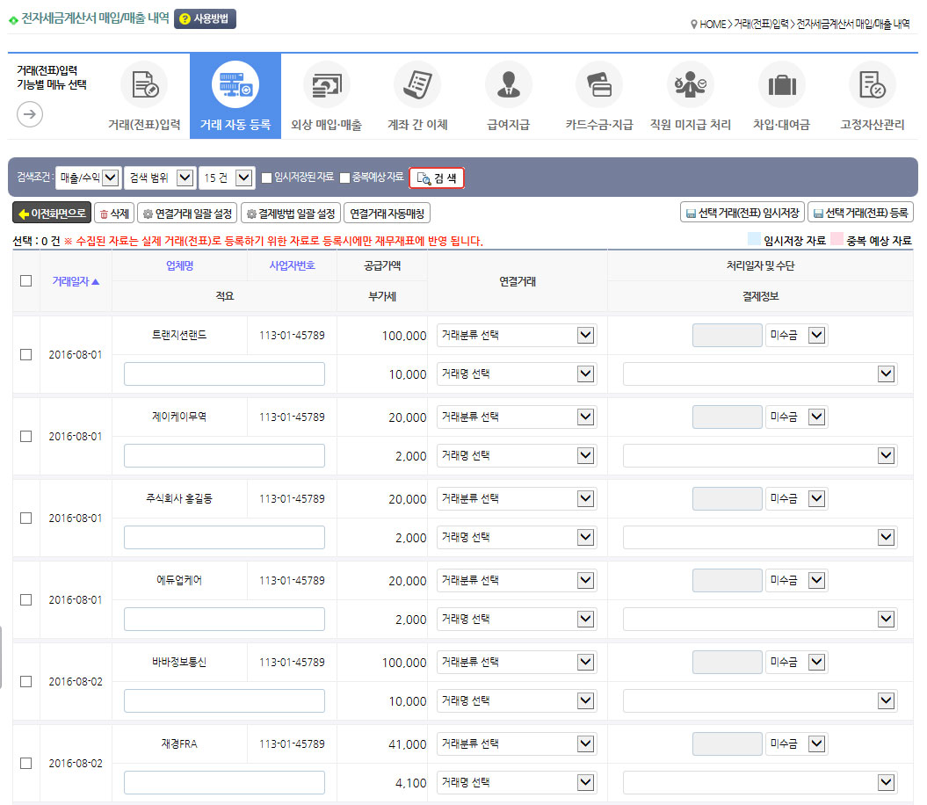The height and width of the screenshot is (805, 927).
Task: Check the 트랜지션랜드 row checkbox
Action: pos(26,354)
